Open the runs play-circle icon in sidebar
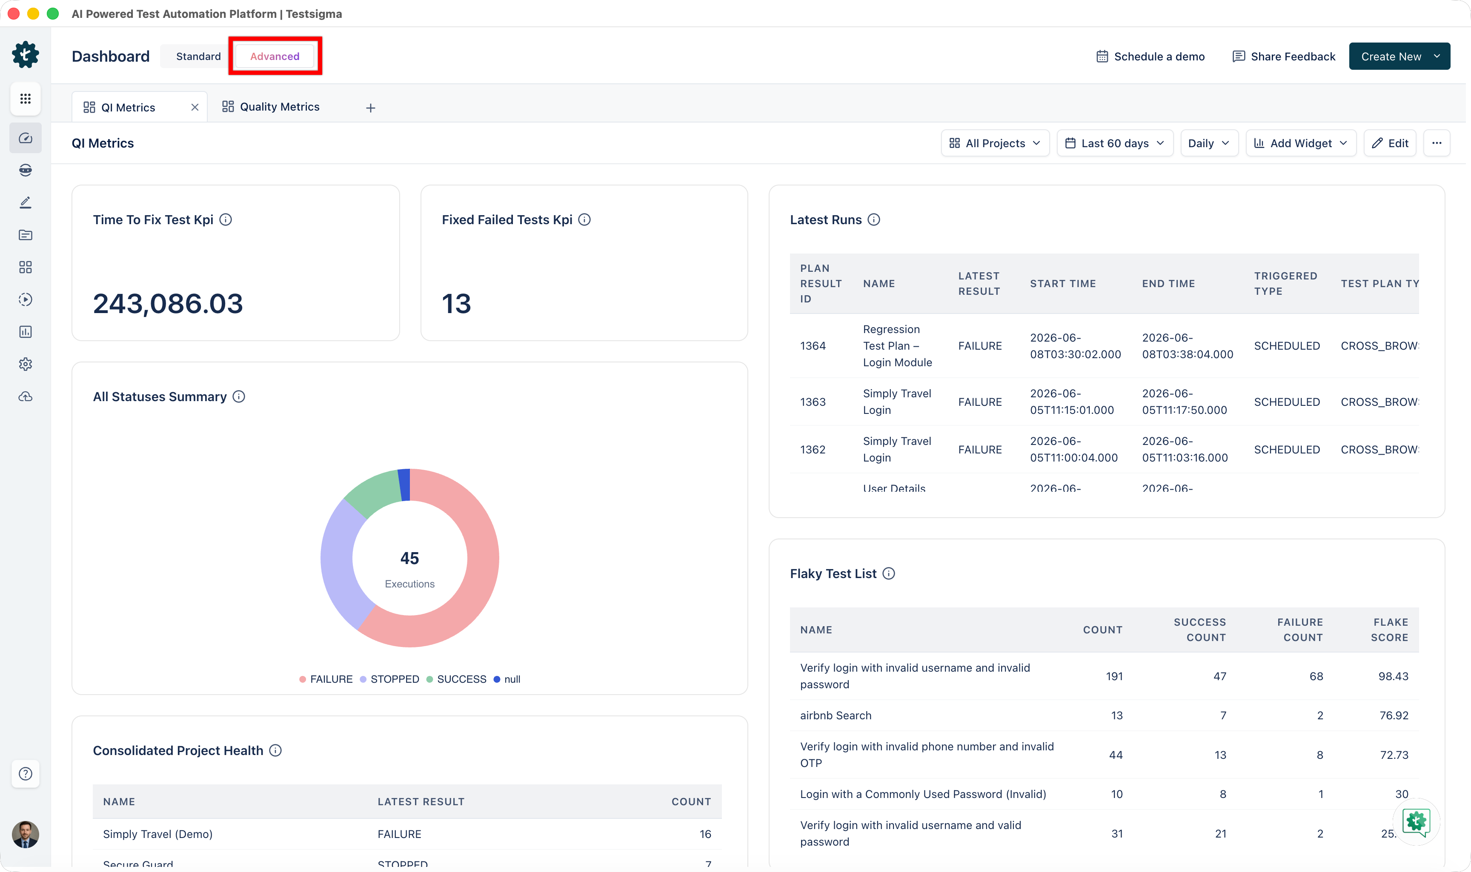 click(25, 300)
